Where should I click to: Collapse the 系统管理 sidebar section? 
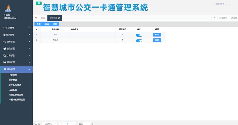17,69
